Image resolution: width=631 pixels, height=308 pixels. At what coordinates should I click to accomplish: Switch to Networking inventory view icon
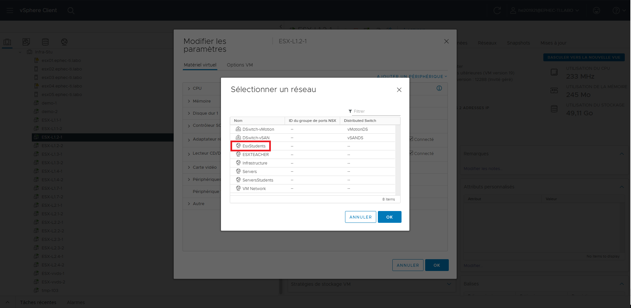click(64, 42)
